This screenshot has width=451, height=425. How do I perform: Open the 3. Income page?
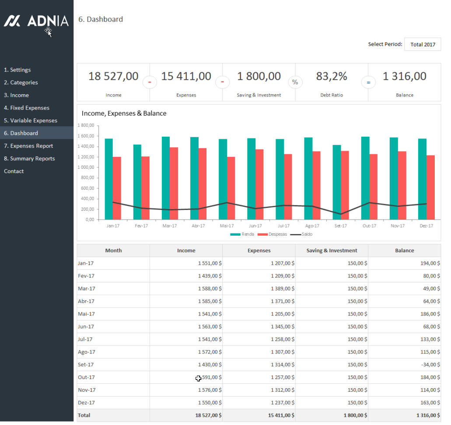(16, 95)
